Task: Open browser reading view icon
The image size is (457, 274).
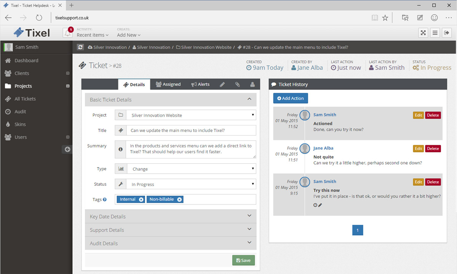Action: coord(375,17)
